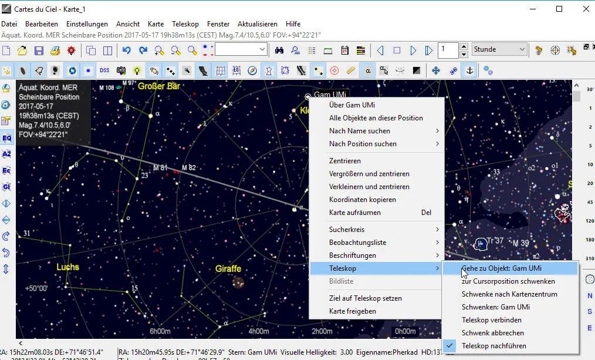
Task: Select 'Zentrieren' from the context menu
Action: coord(345,161)
